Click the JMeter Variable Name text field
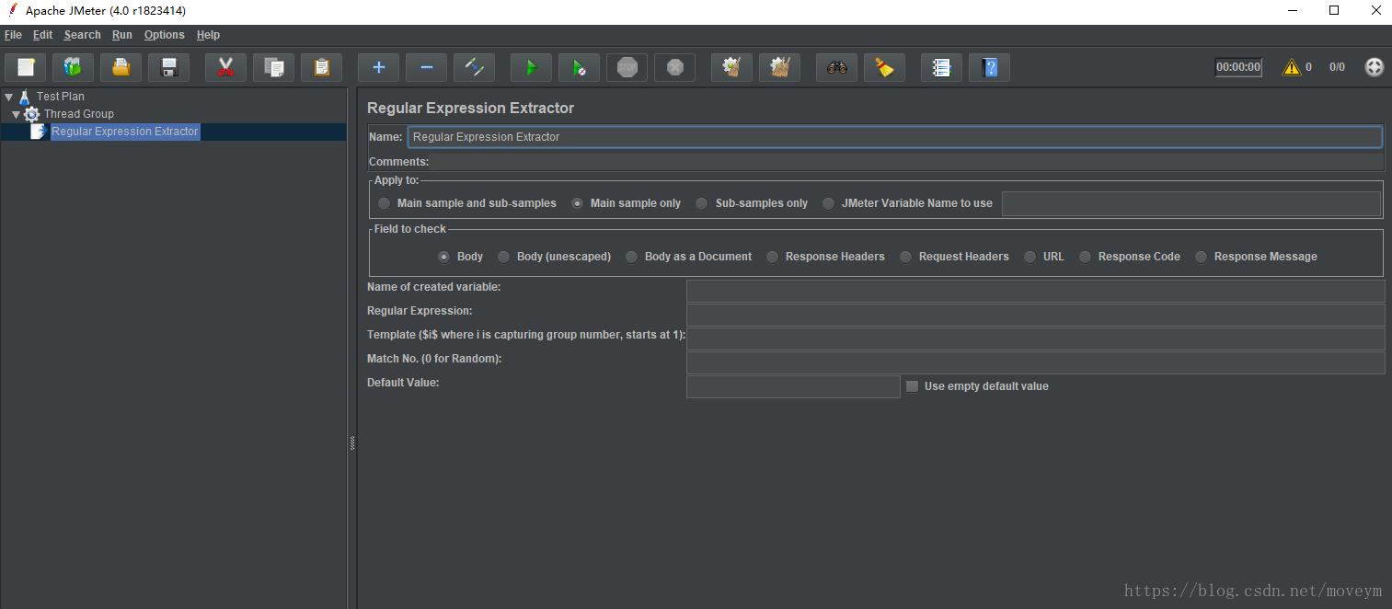Image resolution: width=1392 pixels, height=609 pixels. [x=1191, y=203]
